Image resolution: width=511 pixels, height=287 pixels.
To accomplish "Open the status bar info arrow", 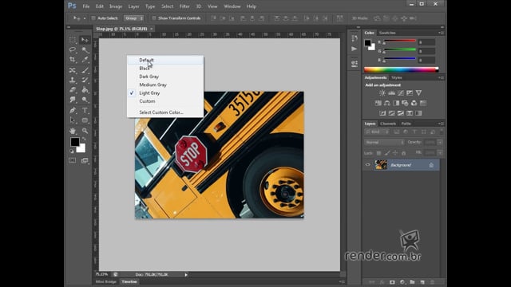I will tap(186, 274).
